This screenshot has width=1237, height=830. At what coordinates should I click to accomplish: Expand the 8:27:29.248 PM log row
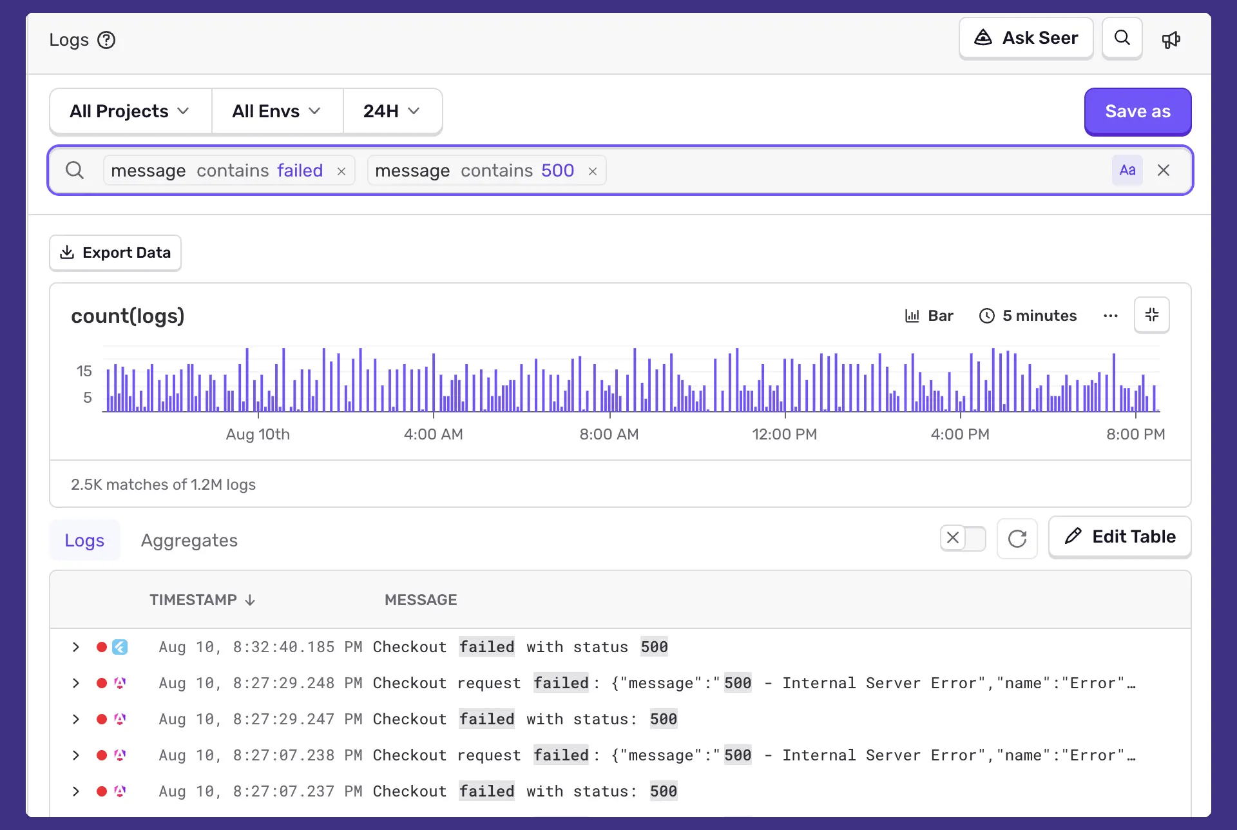click(76, 683)
